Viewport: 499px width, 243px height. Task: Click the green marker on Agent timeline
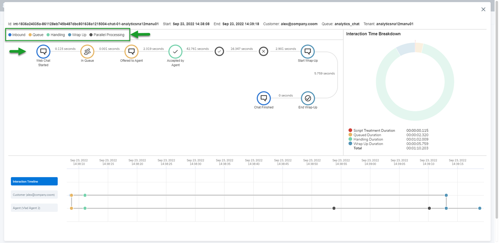[85, 208]
